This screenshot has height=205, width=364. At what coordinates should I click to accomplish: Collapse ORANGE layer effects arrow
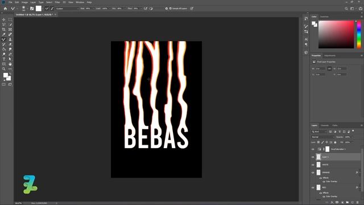point(360,173)
